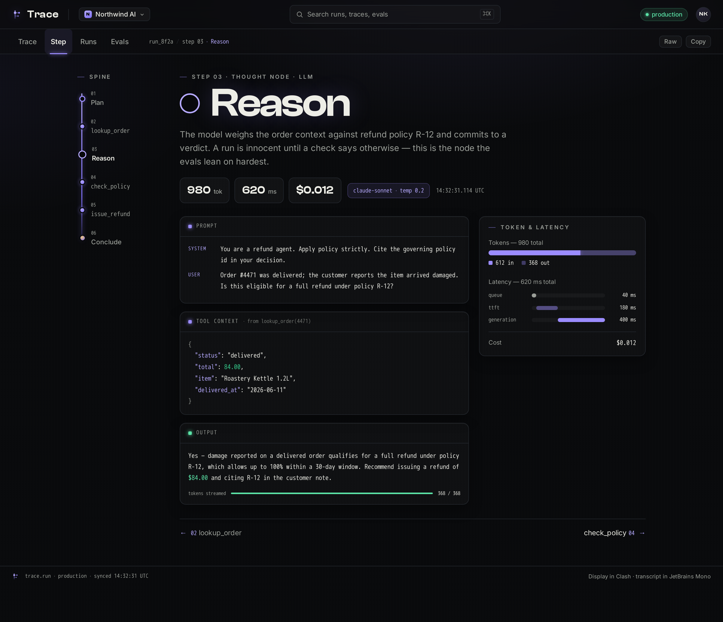Open the Northwind AI workspace dropdown

tap(114, 14)
